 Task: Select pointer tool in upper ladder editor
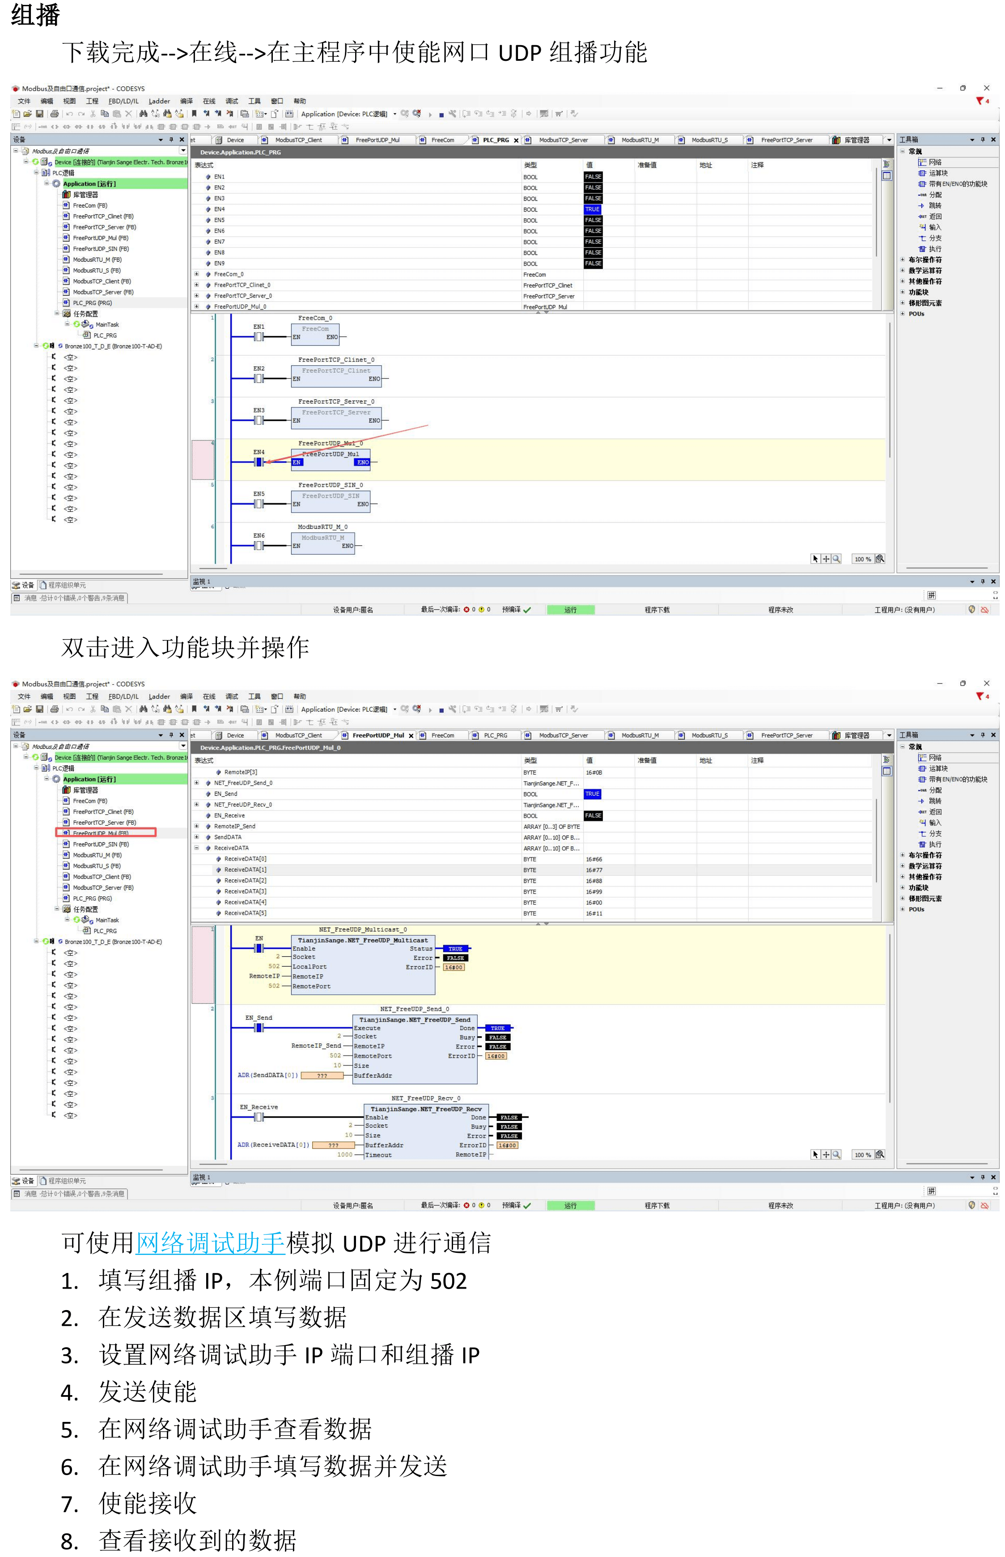pos(815,559)
